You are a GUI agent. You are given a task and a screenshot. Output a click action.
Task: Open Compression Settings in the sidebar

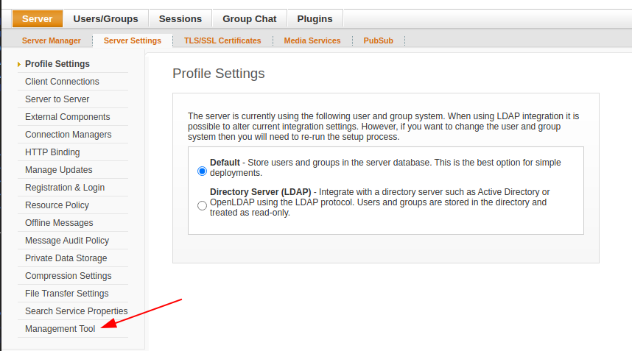pyautogui.click(x=69, y=276)
